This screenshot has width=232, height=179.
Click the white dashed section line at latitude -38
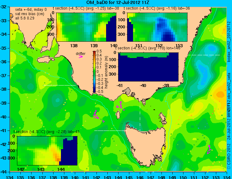point(59,85)
